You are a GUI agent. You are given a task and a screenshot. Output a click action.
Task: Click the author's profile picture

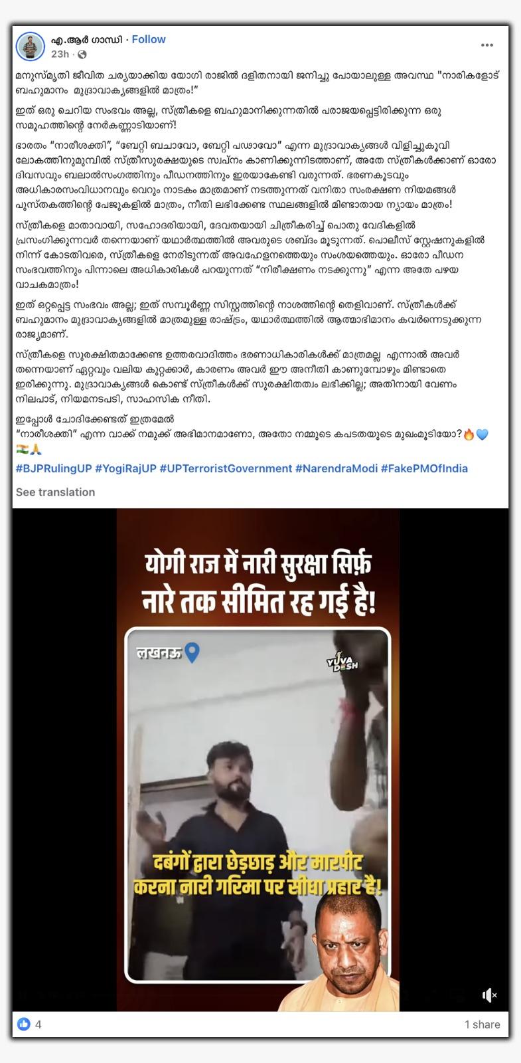(30, 47)
